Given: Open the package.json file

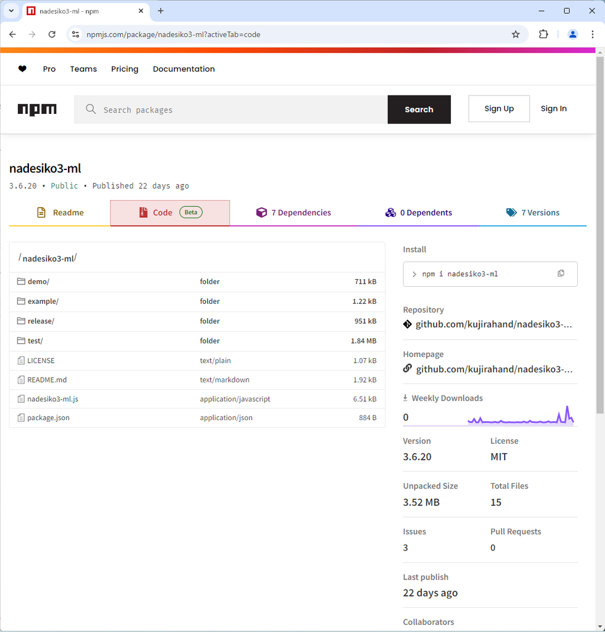Looking at the screenshot, I should tap(48, 418).
